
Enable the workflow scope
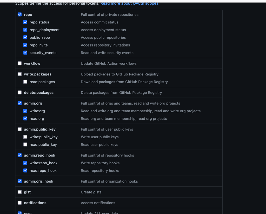click(x=19, y=63)
